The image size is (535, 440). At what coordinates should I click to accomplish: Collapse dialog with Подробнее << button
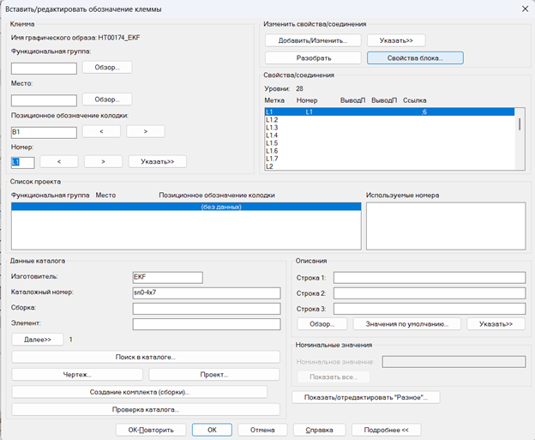tap(386, 430)
